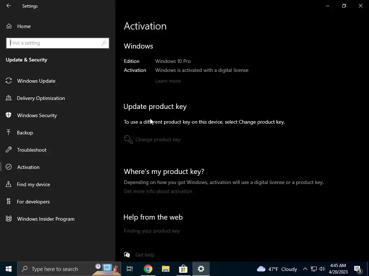Select the taskbar Type here to search box
Viewport: 369px width, 276px height.
coord(69,269)
